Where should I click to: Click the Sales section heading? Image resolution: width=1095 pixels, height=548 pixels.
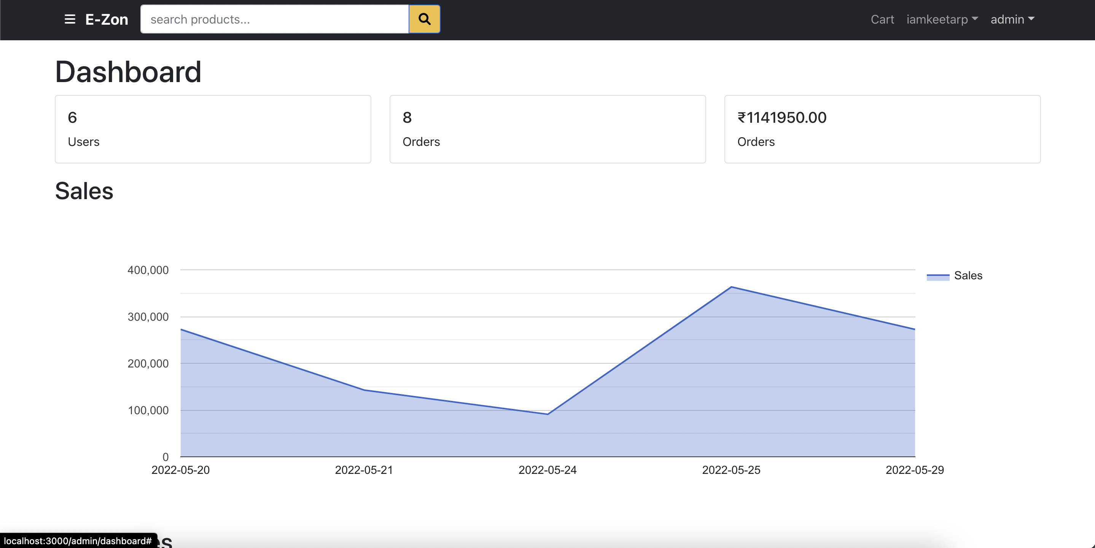coord(84,191)
